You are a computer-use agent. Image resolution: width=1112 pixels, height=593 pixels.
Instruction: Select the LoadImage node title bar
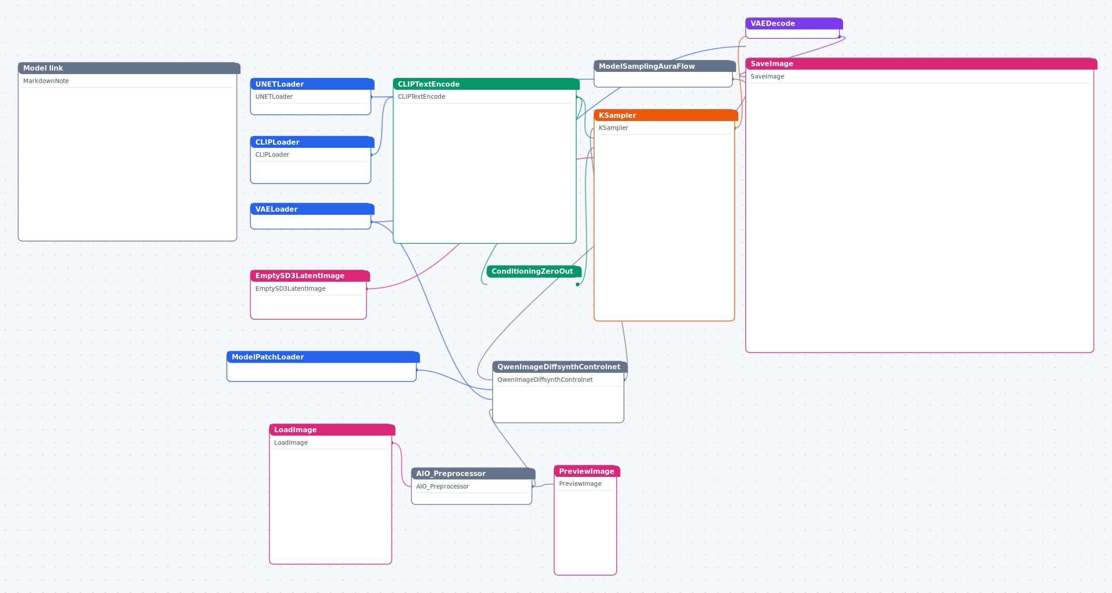(x=332, y=430)
